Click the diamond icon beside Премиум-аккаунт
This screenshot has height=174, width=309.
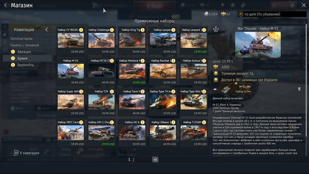pos(216,73)
